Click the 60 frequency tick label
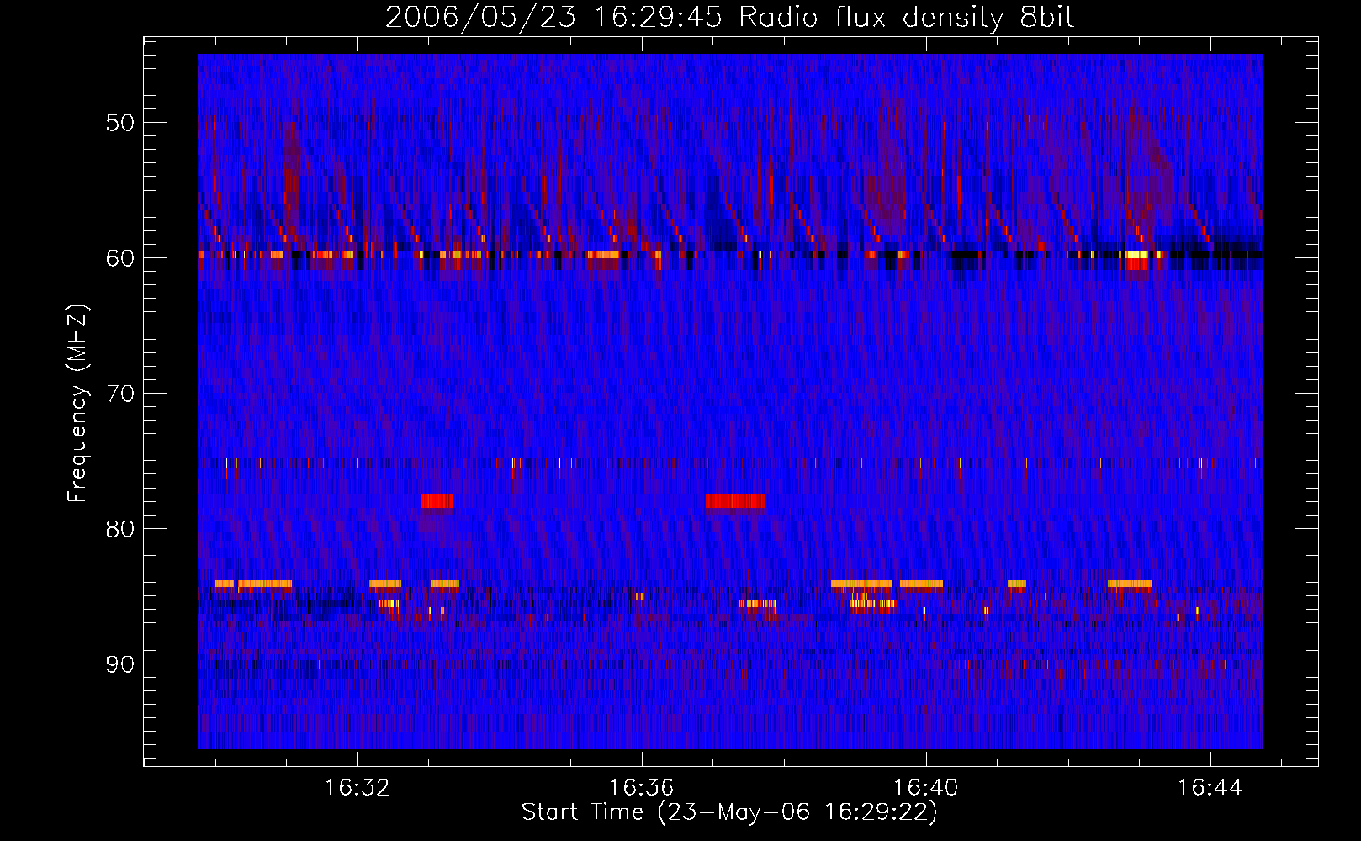Viewport: 1361px width, 841px height. pos(120,258)
